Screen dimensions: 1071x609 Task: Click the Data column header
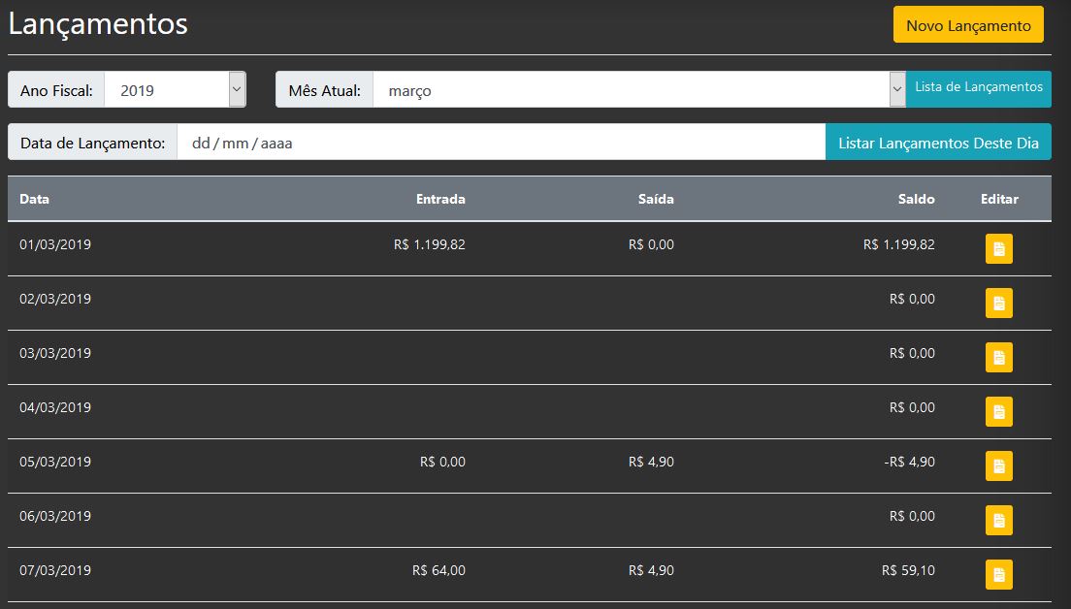(x=35, y=199)
